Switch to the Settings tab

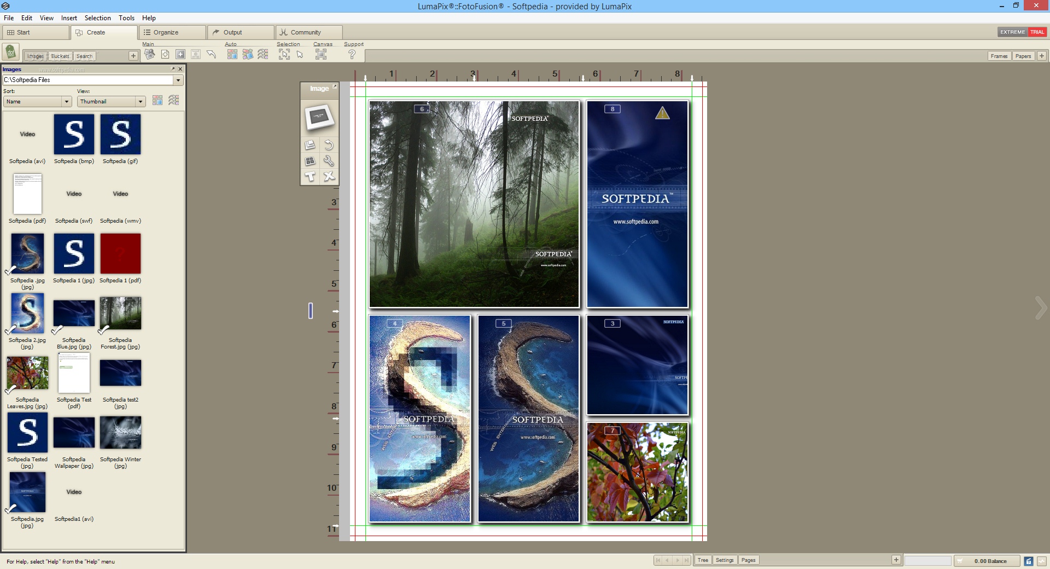click(725, 560)
